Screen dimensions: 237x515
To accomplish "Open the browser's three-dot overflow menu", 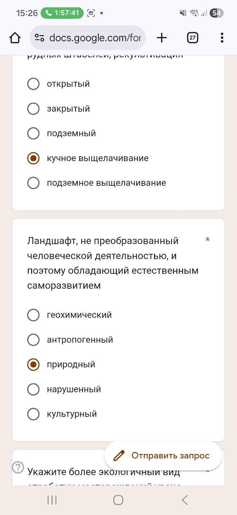I will point(222,38).
